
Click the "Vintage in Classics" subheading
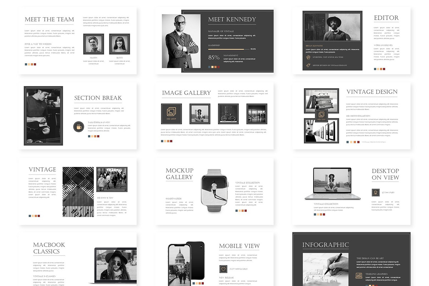click(44, 276)
